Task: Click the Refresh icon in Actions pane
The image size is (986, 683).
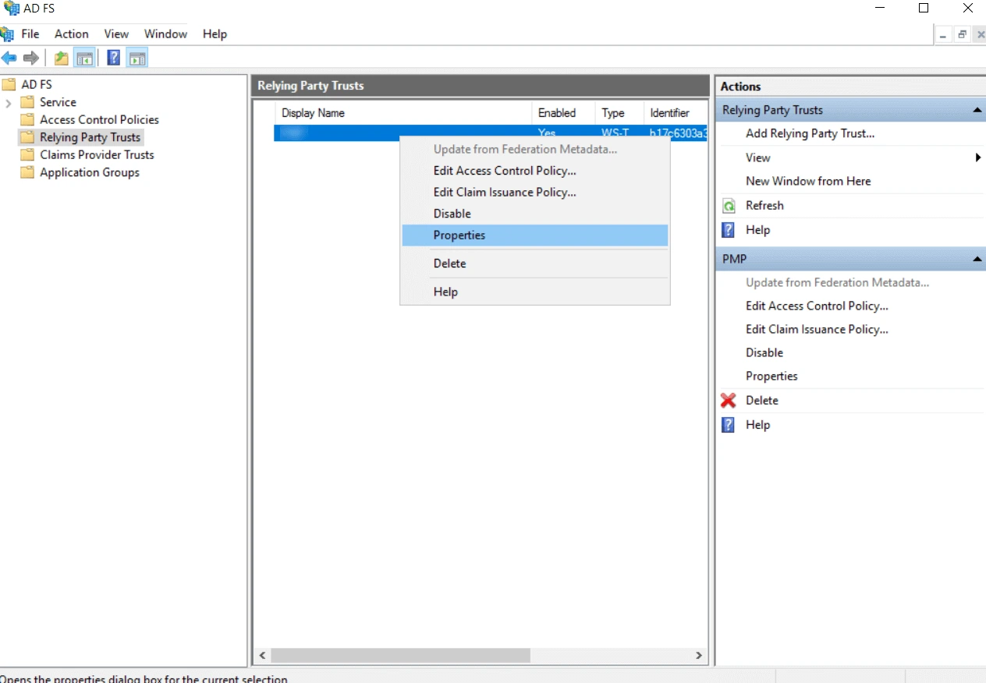Action: tap(729, 205)
